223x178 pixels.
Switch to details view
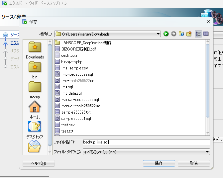[x=206, y=34]
